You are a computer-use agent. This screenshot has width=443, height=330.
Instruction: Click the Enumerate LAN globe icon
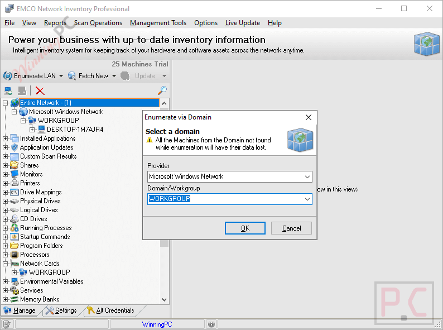[8, 76]
